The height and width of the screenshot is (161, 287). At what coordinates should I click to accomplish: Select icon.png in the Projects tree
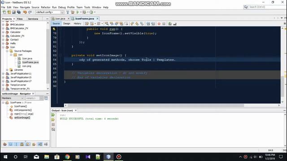point(26,66)
